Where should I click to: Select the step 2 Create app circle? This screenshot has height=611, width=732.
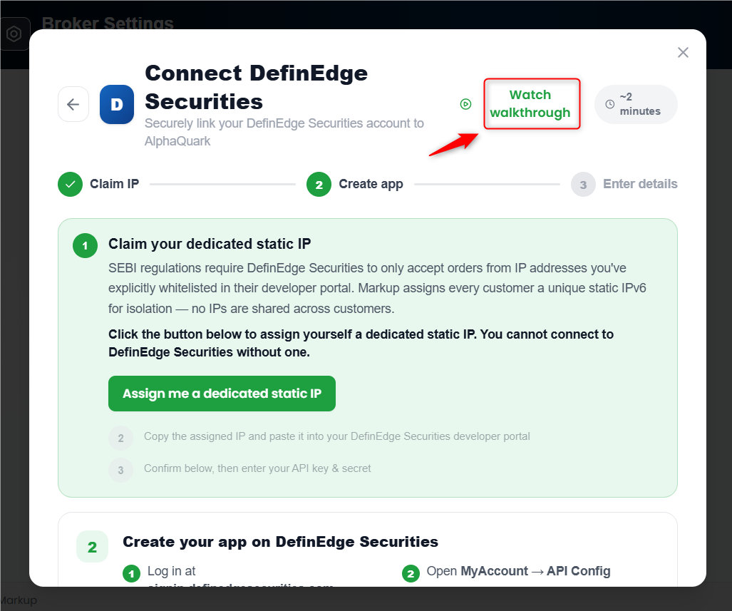pos(319,185)
